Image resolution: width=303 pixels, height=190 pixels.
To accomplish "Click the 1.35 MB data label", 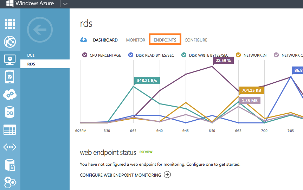I will point(250,101).
